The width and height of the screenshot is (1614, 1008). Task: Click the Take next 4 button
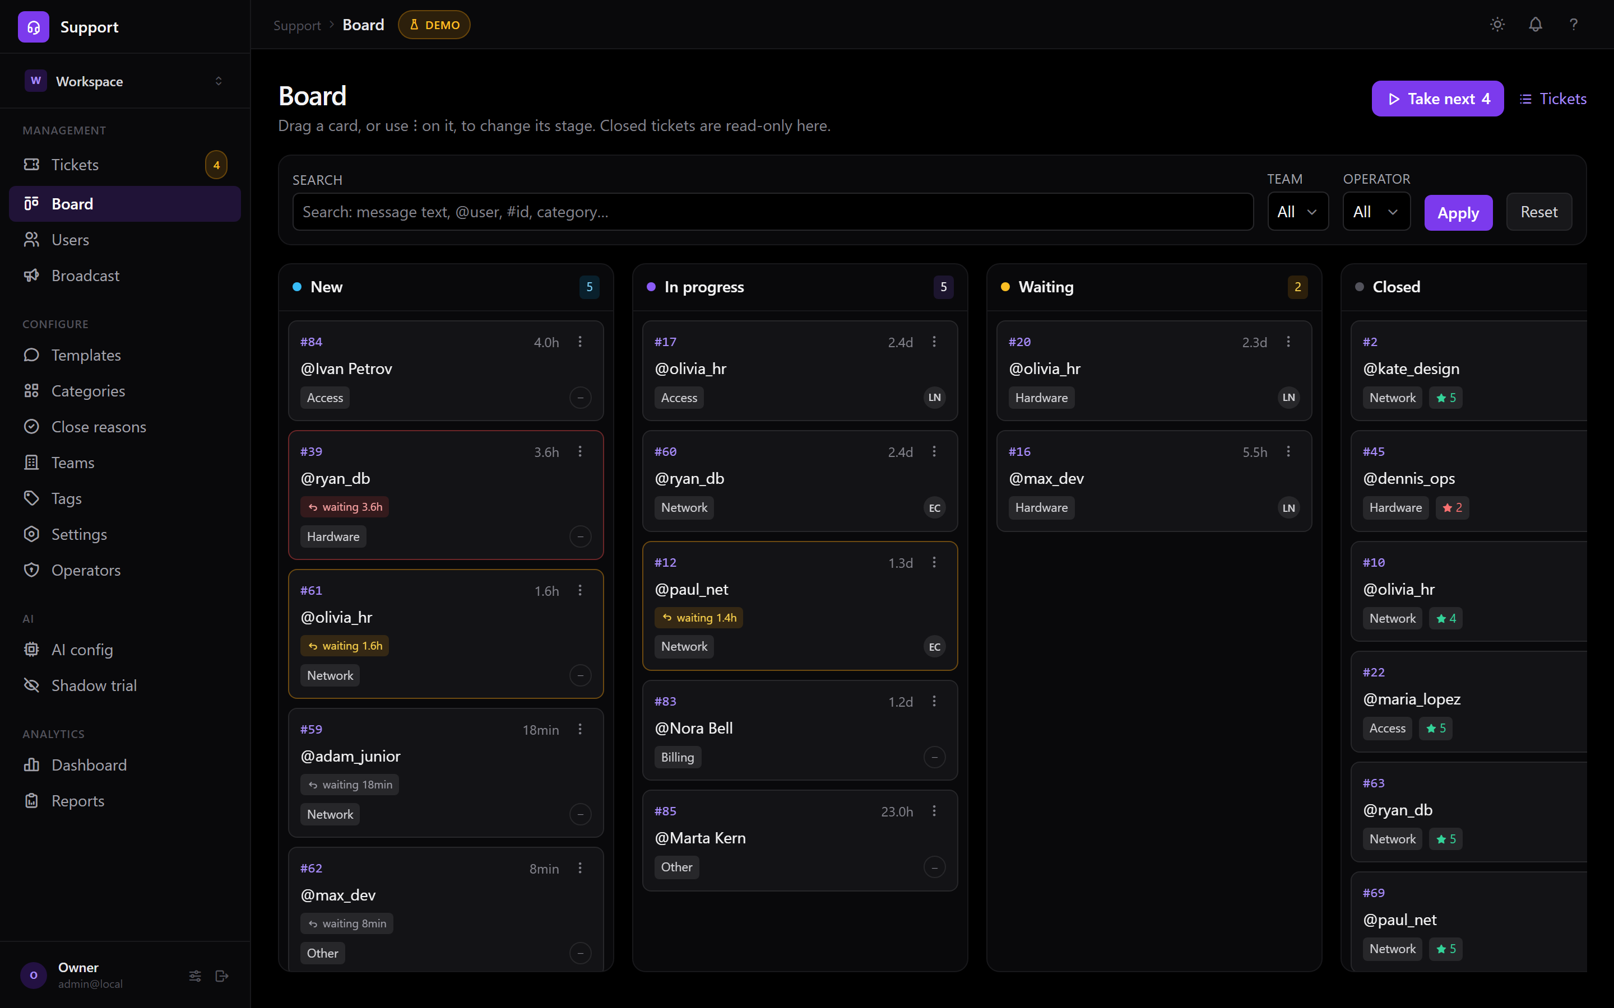coord(1437,99)
